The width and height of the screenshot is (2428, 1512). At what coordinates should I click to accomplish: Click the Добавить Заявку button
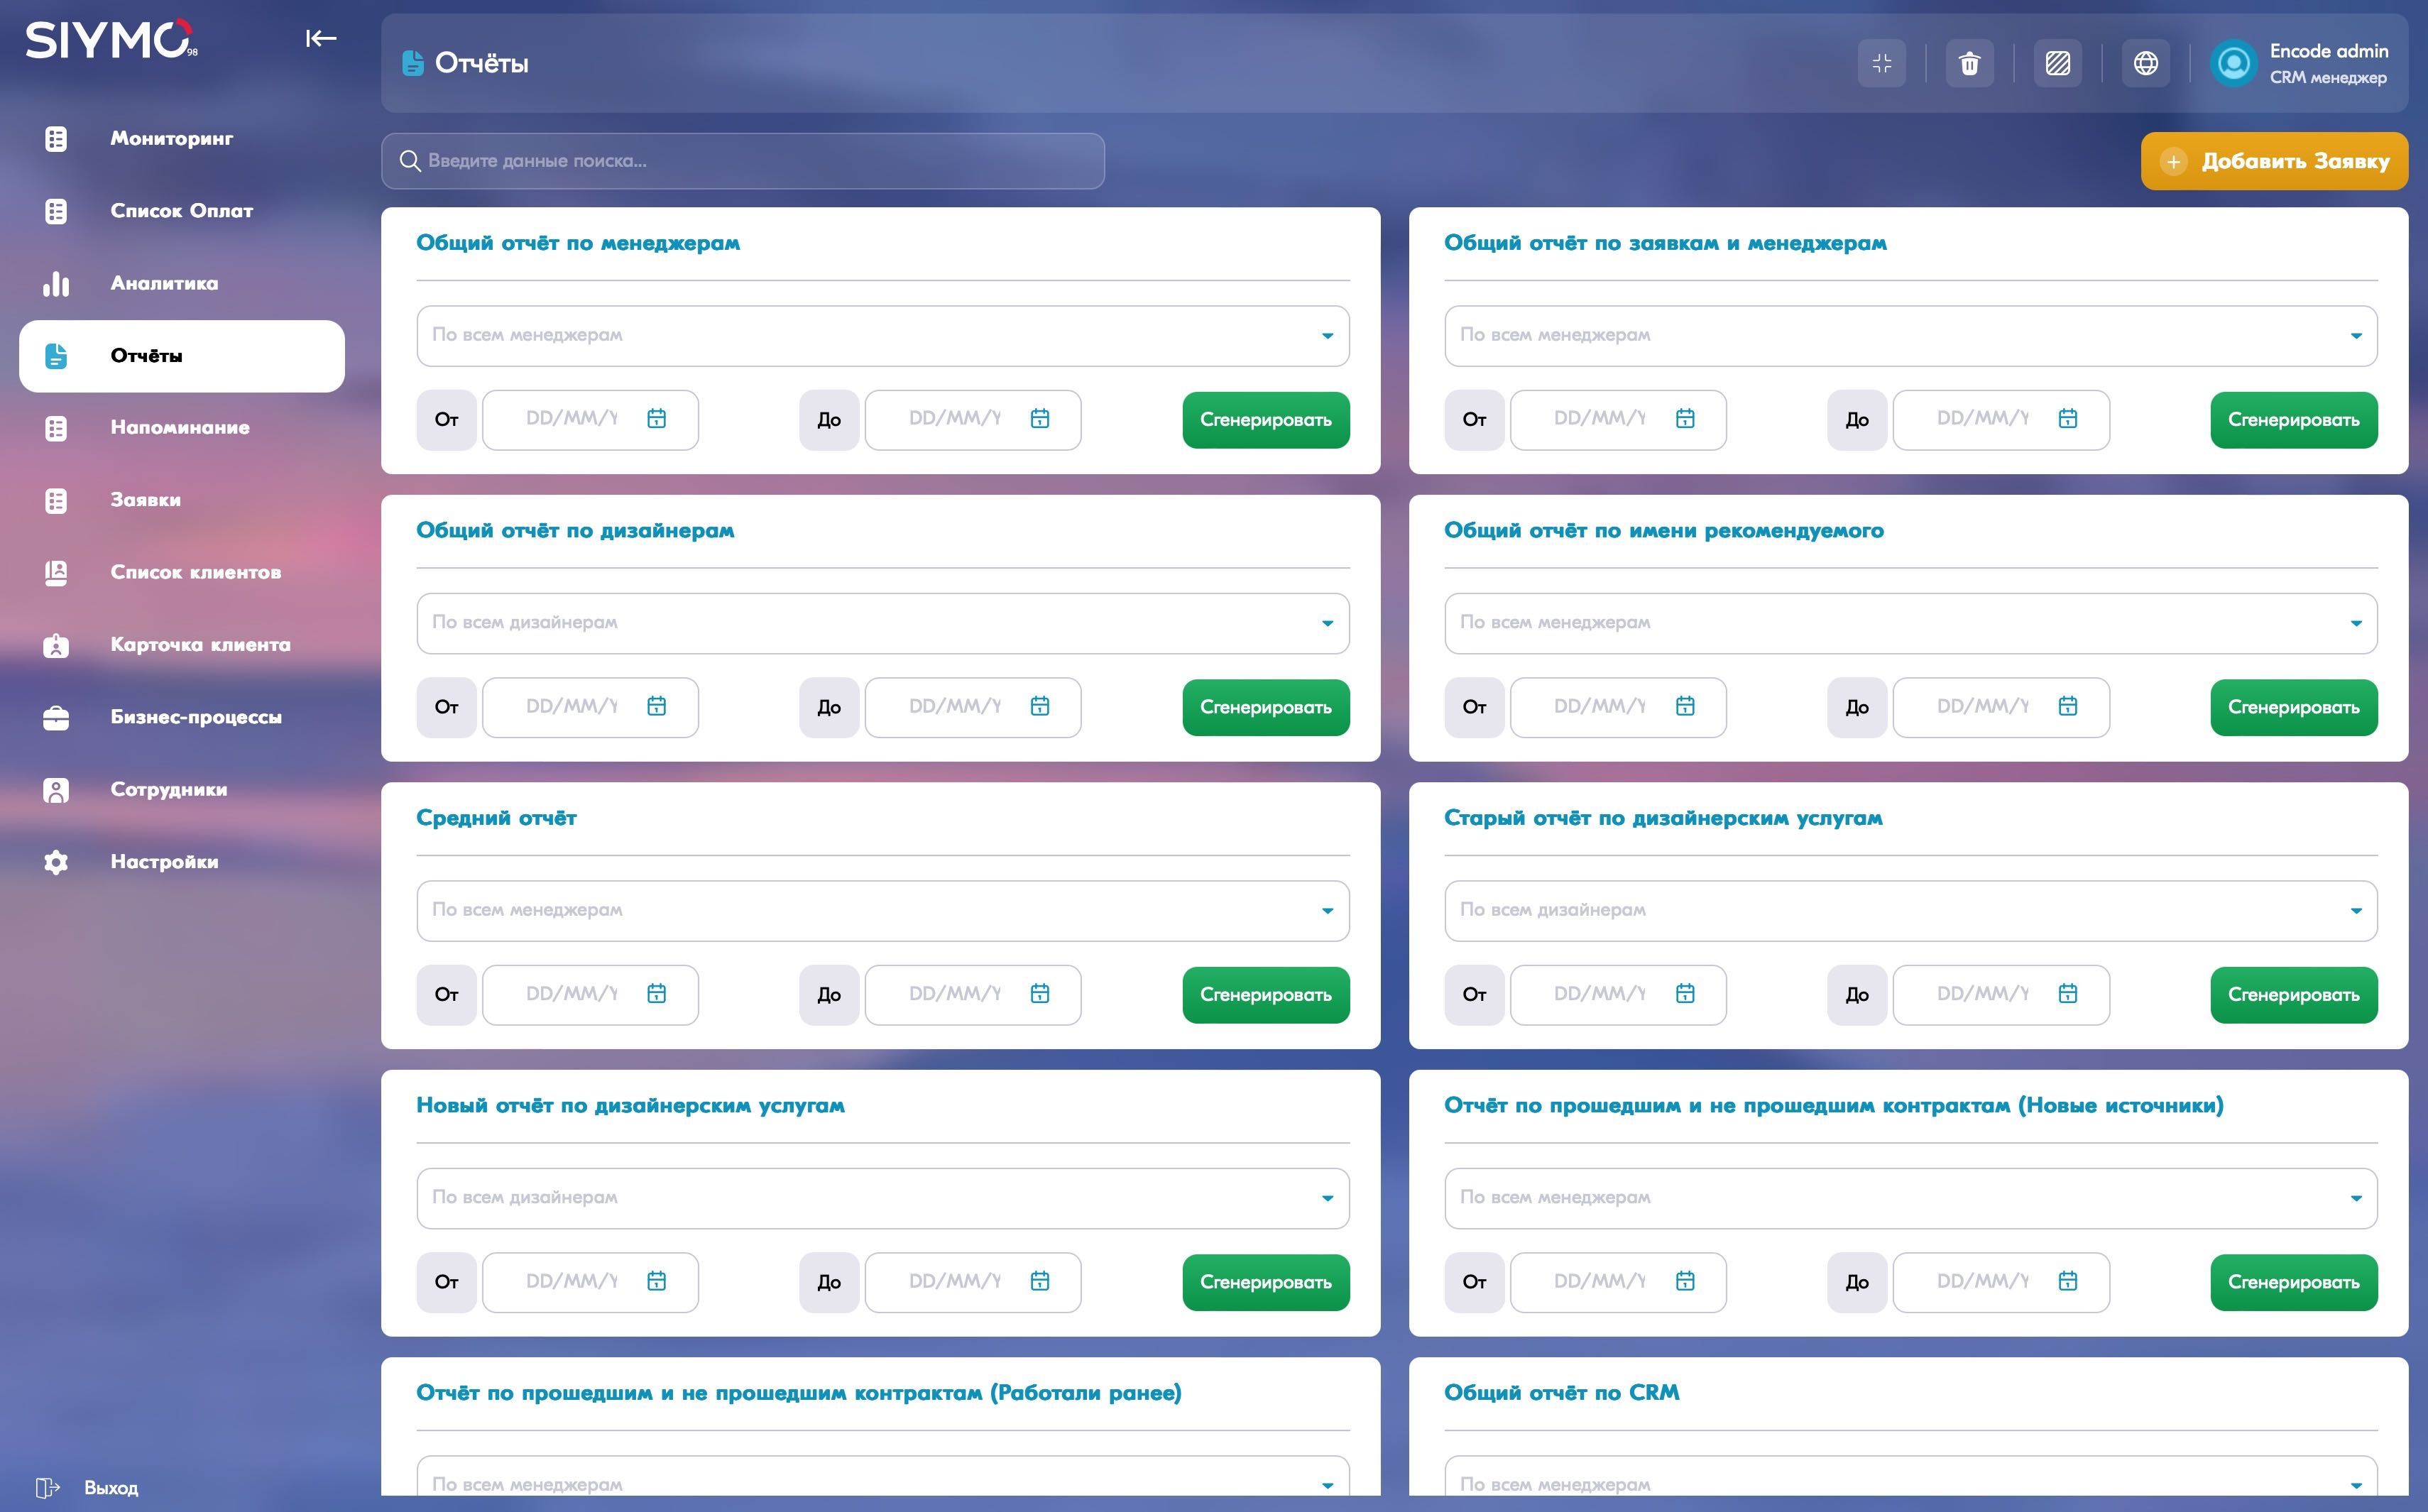coord(2274,161)
